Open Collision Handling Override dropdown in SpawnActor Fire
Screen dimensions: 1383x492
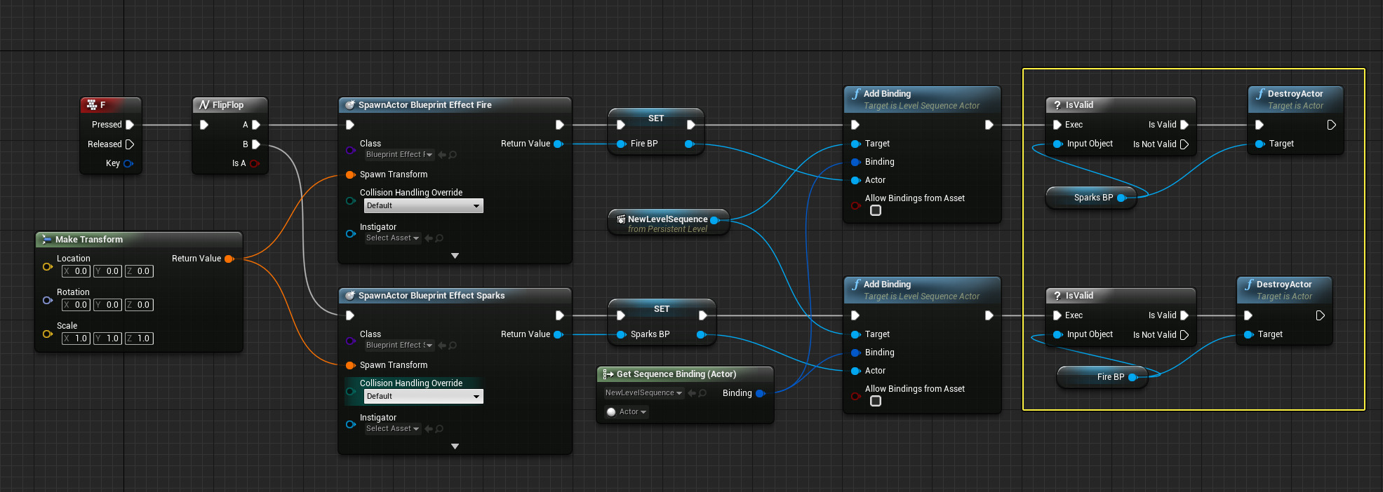[423, 206]
